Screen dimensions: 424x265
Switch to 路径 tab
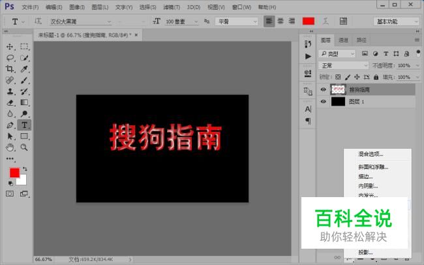tap(361, 40)
